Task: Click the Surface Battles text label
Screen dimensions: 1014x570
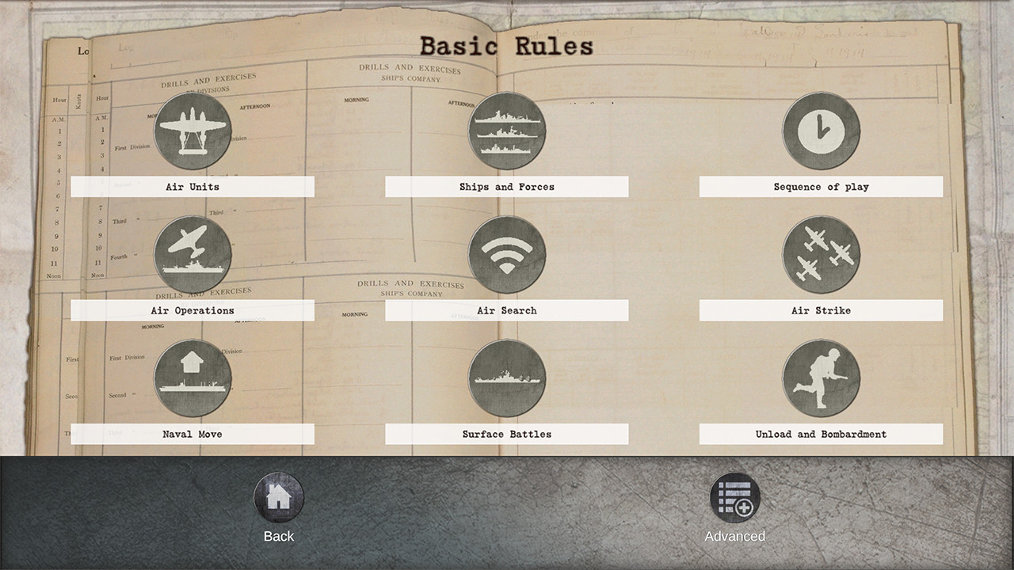Action: click(507, 434)
